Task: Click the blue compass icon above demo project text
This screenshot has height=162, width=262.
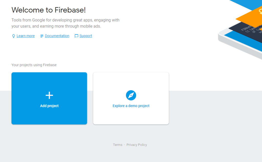Action: (x=131, y=95)
